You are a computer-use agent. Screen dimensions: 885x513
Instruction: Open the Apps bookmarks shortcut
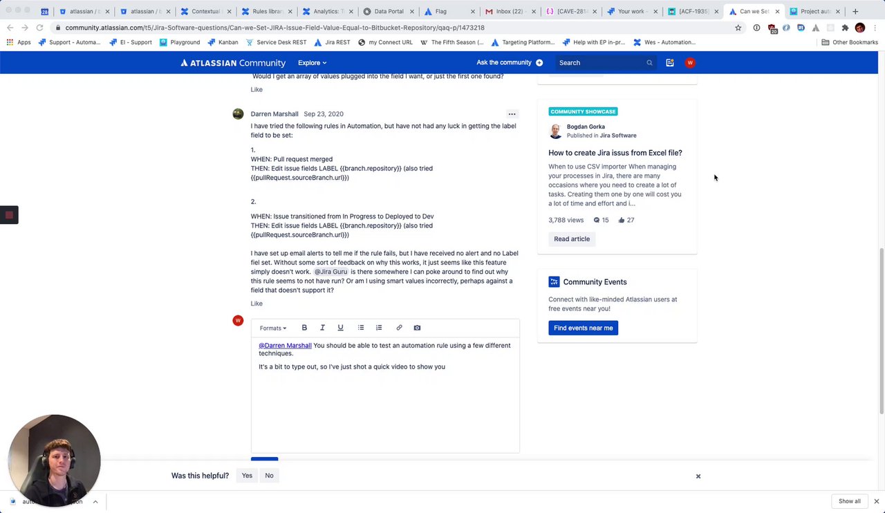tap(19, 42)
